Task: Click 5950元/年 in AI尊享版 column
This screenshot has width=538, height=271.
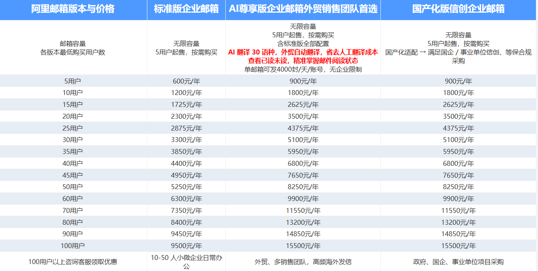Action: pyautogui.click(x=303, y=152)
